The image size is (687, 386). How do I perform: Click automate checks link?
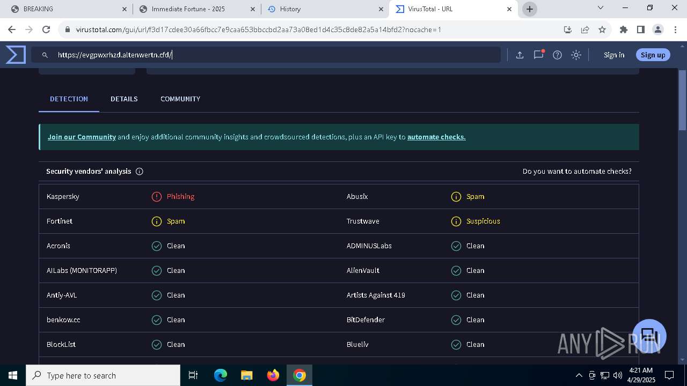[x=436, y=137]
